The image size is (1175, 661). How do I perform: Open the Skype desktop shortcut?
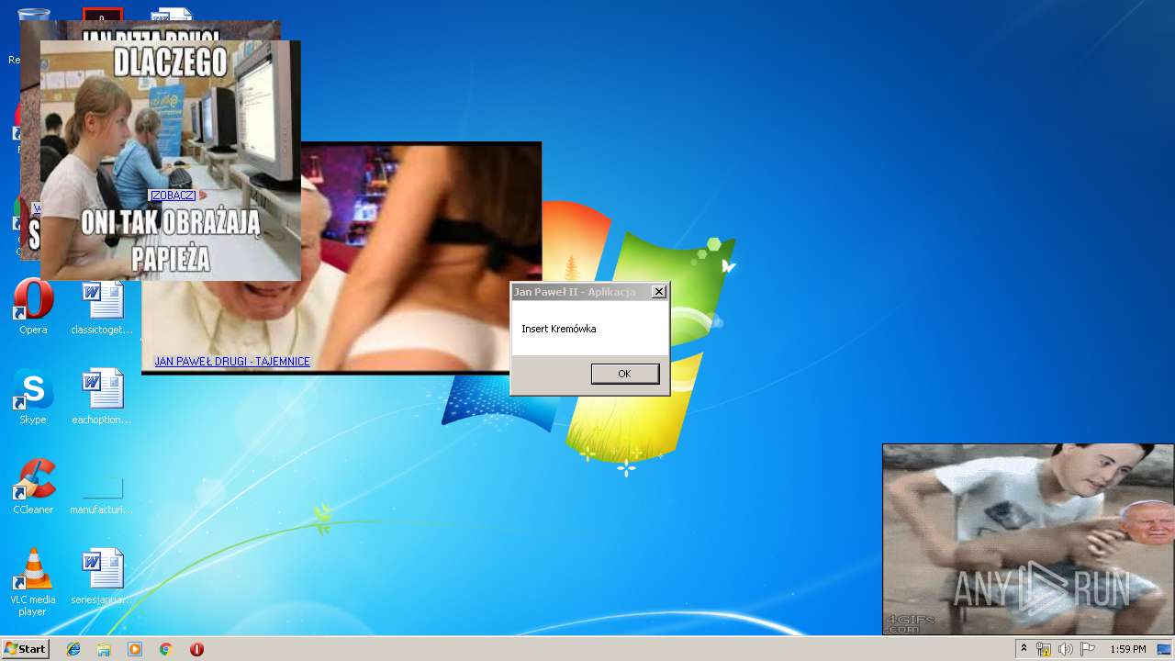point(33,398)
